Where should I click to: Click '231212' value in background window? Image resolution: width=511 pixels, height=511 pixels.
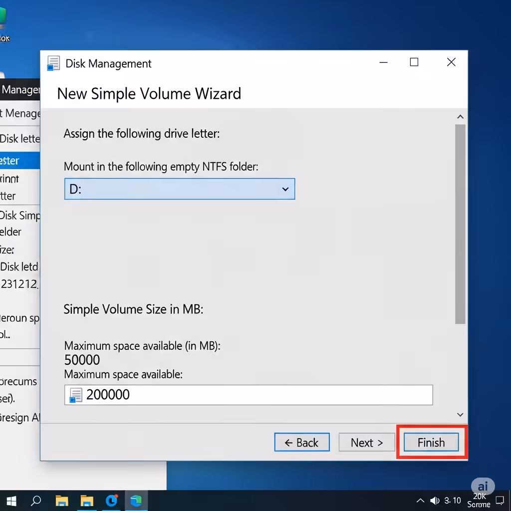tap(19, 284)
